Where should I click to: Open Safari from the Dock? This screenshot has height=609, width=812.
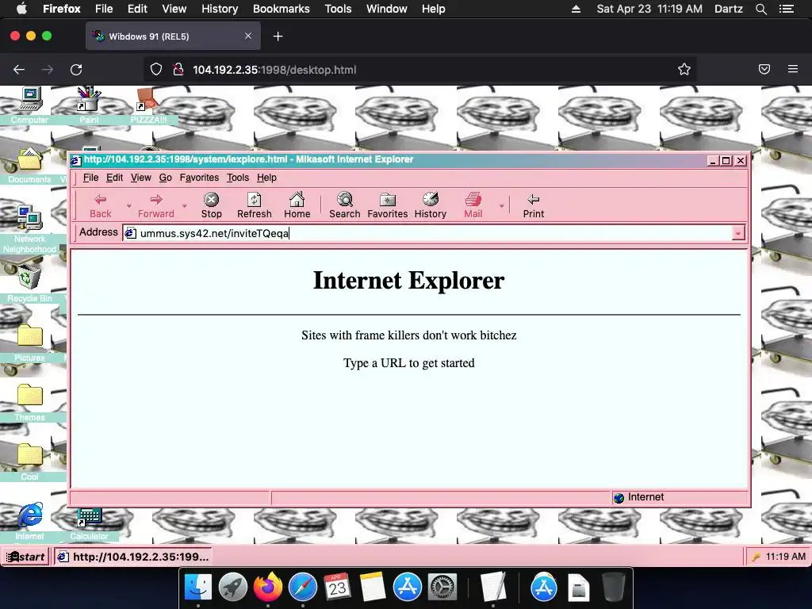(x=302, y=588)
